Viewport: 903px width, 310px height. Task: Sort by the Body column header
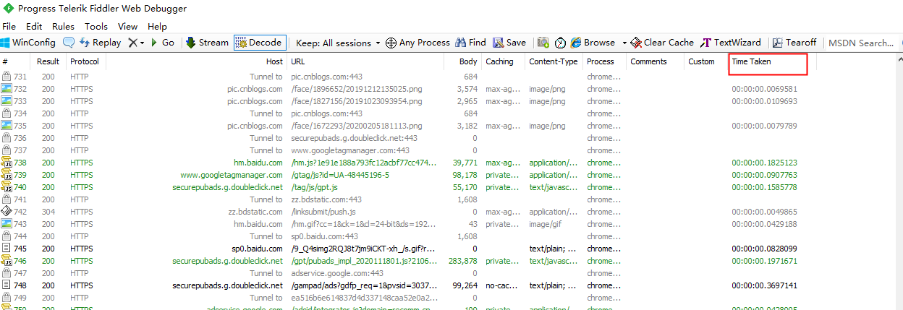[x=463, y=61]
